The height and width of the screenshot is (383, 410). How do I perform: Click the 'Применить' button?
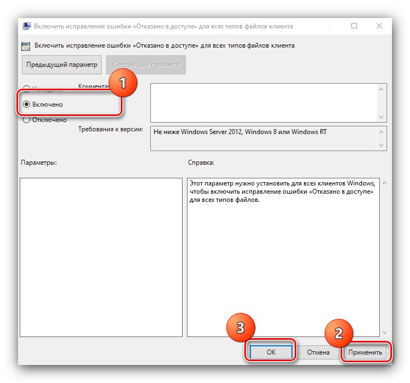[365, 352]
